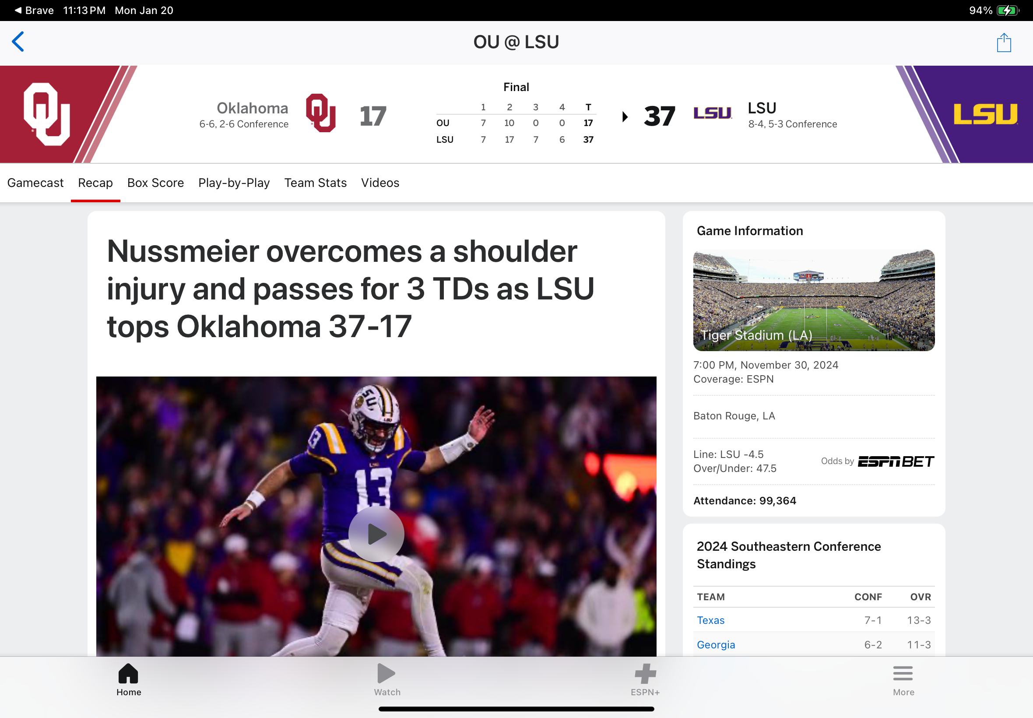The width and height of the screenshot is (1033, 718).
Task: Tap the small LSU logo beside score 37
Action: click(x=713, y=113)
